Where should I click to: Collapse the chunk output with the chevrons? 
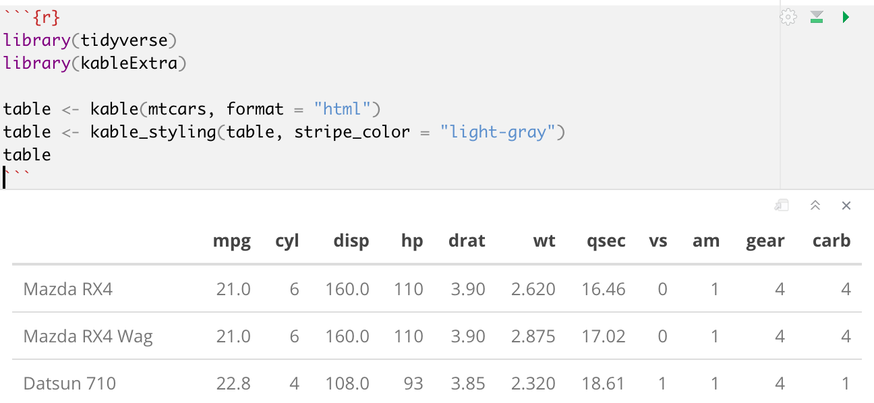coord(815,206)
